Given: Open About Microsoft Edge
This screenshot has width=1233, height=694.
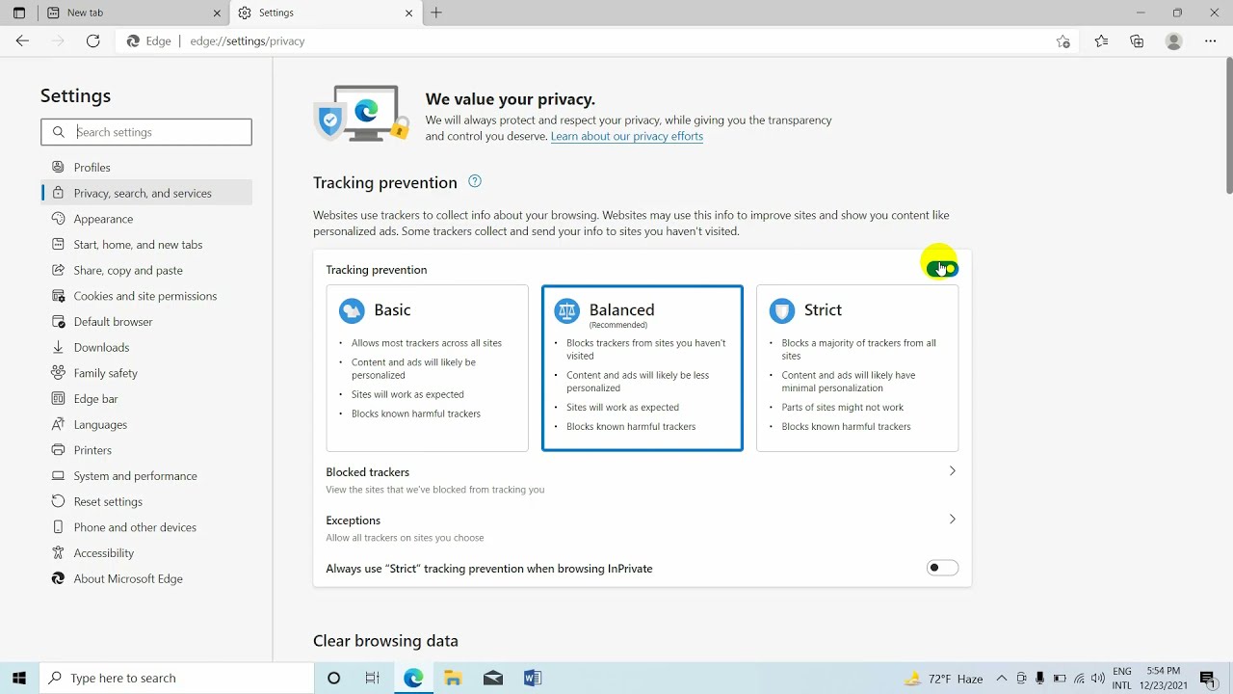Looking at the screenshot, I should [146, 578].
